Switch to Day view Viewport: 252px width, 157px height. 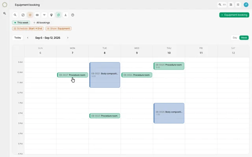pos(235,38)
